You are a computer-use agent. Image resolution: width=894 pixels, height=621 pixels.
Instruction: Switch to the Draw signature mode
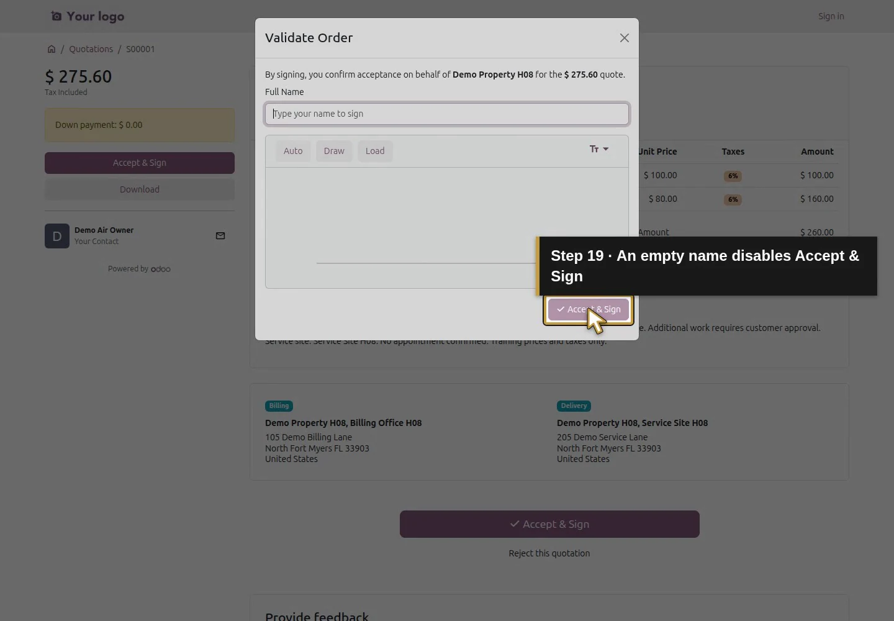pyautogui.click(x=334, y=151)
